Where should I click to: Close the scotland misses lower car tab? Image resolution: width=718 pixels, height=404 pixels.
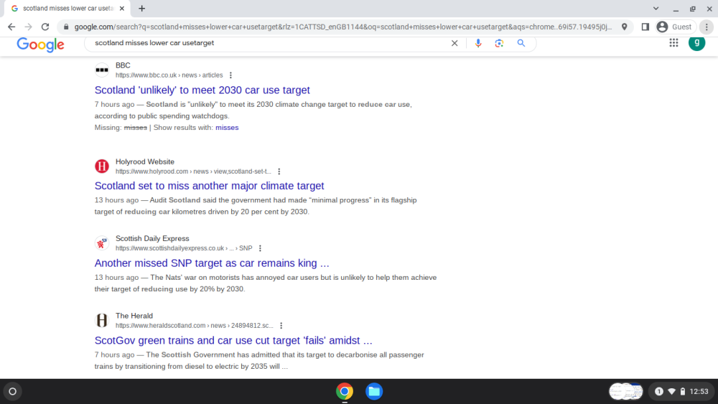[122, 8]
